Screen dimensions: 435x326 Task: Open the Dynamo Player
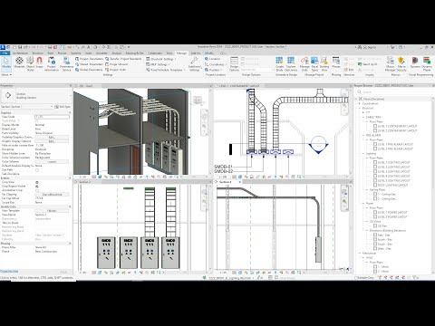tap(427, 63)
